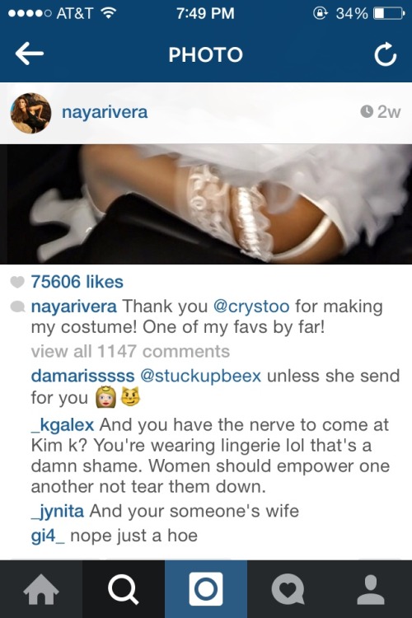Open _kgalex commenter profile
Viewport: 412px width, 618px height.
point(63,425)
